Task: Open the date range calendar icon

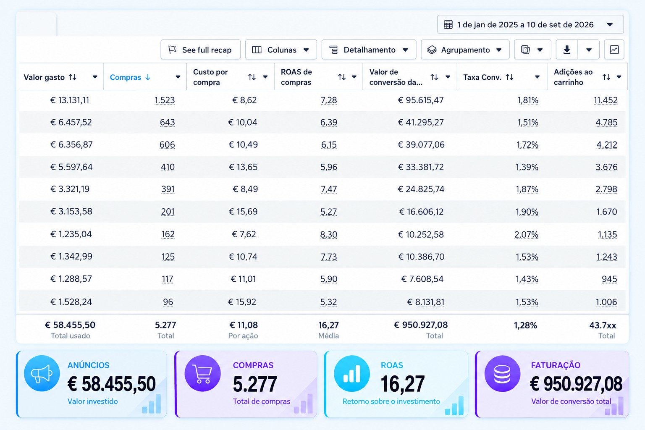Action: (448, 24)
